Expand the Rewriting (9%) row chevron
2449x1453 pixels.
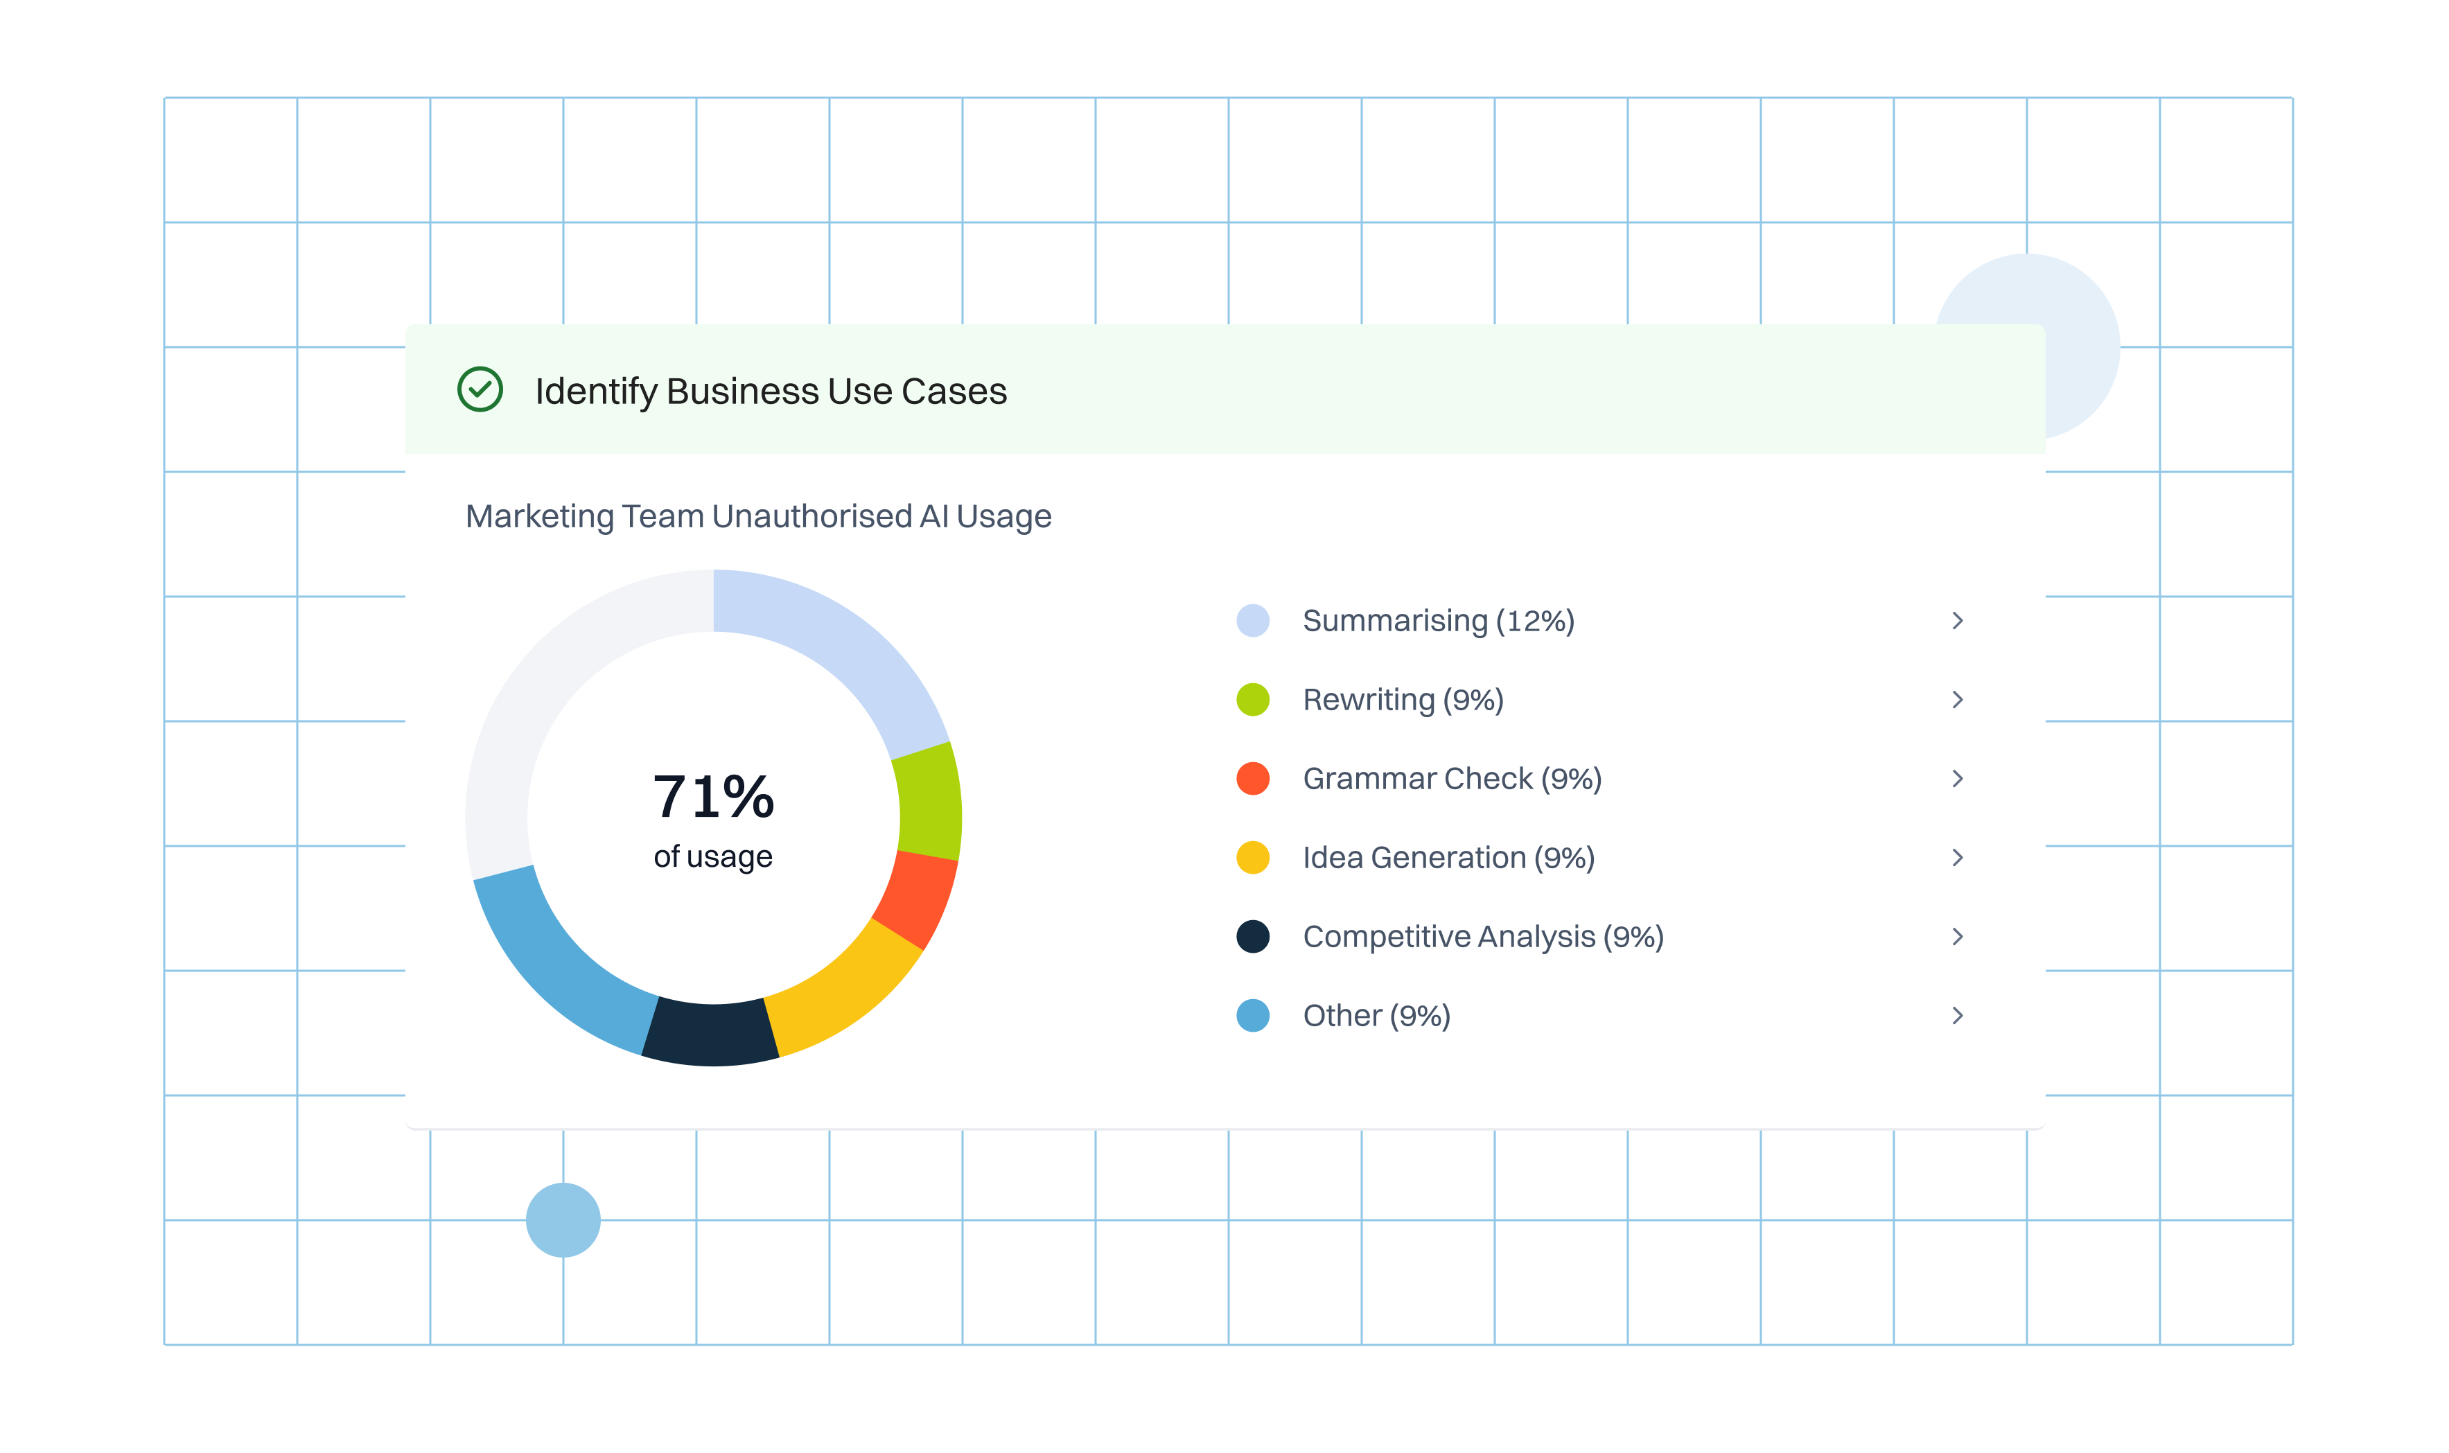pyautogui.click(x=1956, y=699)
